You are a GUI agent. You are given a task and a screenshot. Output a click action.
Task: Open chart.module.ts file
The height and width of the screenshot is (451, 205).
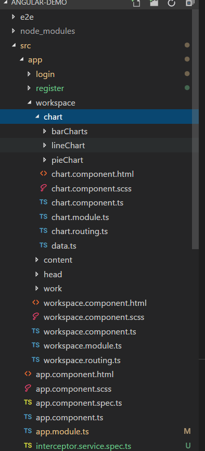pyautogui.click(x=80, y=217)
